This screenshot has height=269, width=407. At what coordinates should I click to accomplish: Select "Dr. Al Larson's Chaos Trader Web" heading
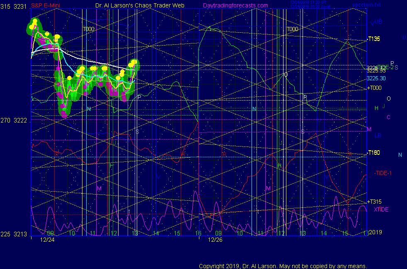point(140,5)
